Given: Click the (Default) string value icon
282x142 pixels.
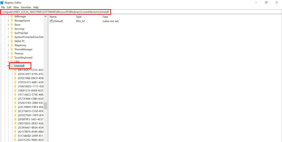Looking at the screenshot, I should pyautogui.click(x=51, y=21).
